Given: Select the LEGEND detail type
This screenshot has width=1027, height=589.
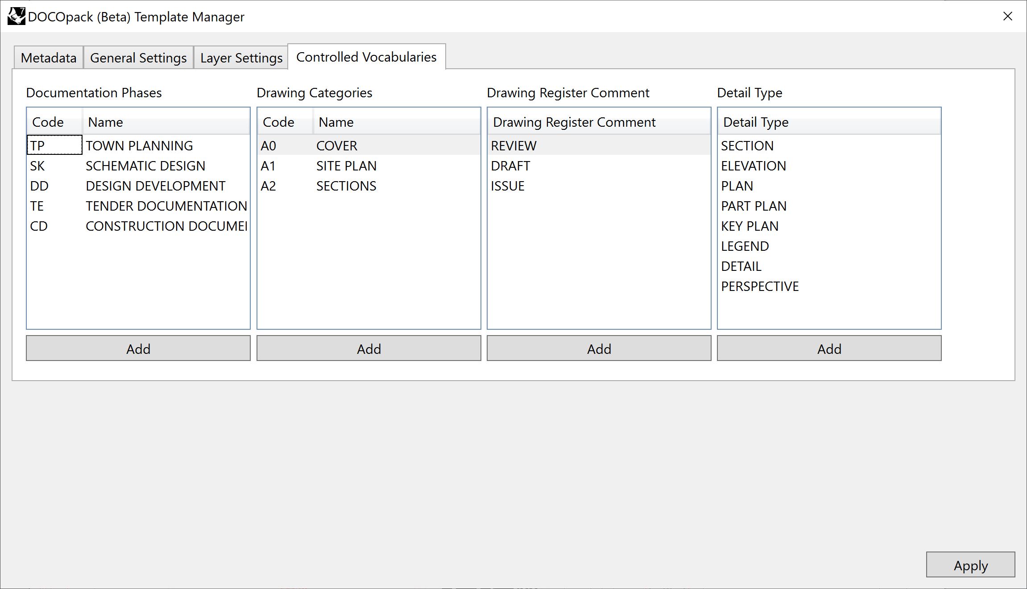Looking at the screenshot, I should (829, 246).
